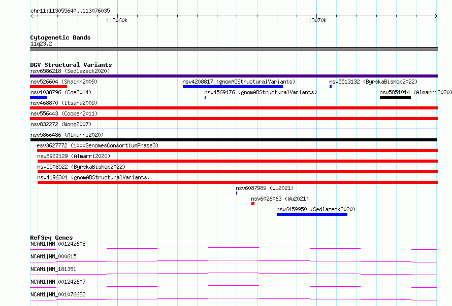The width and height of the screenshot is (452, 306).
Task: Open nsv5508522 (ByrskaBishop2022) label
Action: pos(81,167)
